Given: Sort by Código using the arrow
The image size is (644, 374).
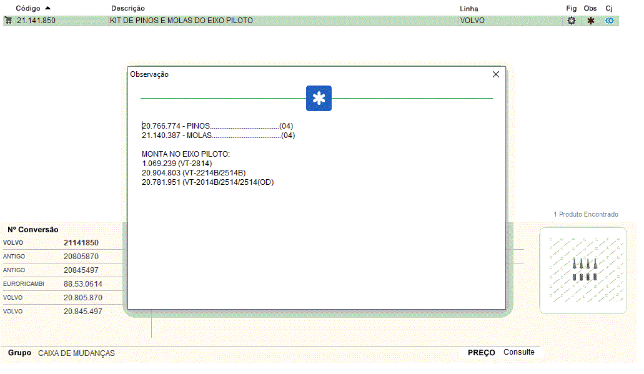Looking at the screenshot, I should [48, 8].
